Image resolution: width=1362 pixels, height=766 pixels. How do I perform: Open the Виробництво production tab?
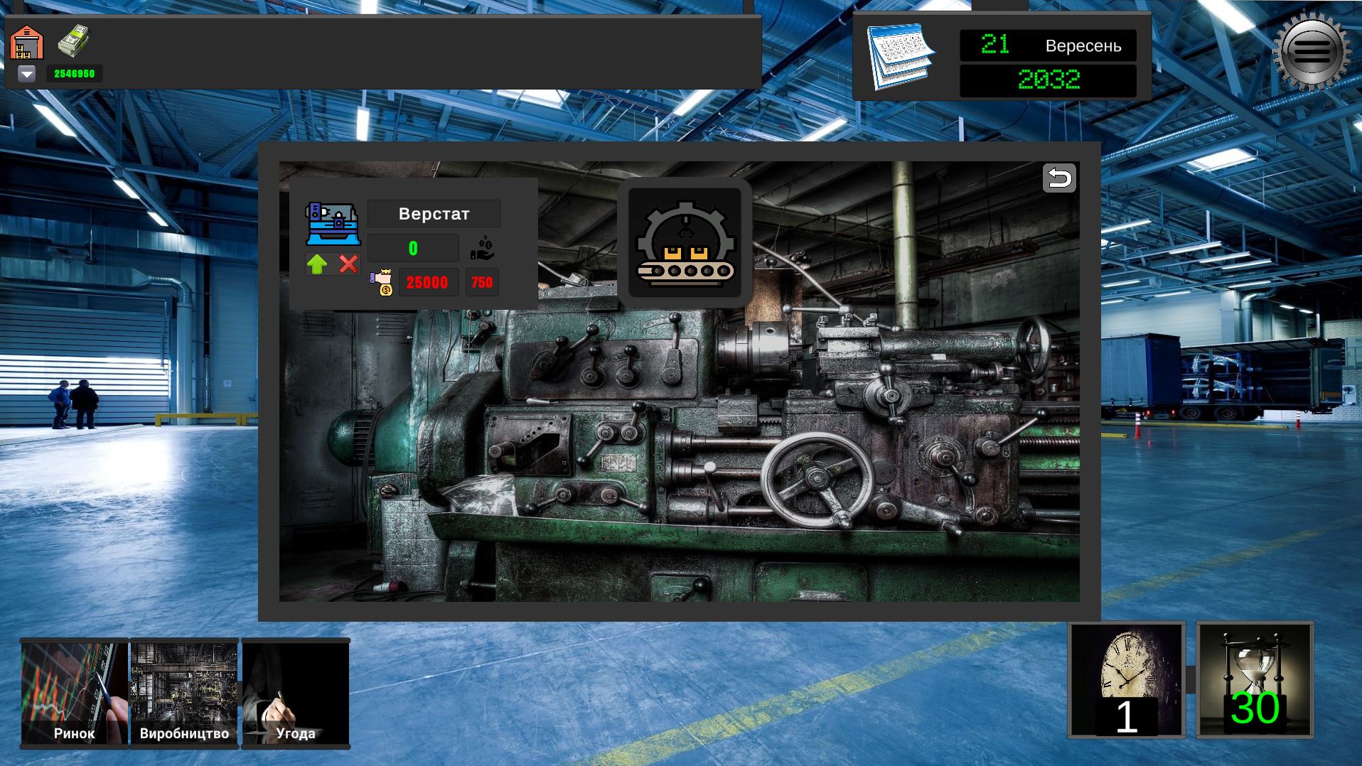(184, 694)
